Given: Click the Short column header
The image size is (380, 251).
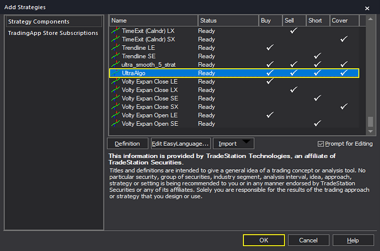Looking at the screenshot, I should coord(318,21).
